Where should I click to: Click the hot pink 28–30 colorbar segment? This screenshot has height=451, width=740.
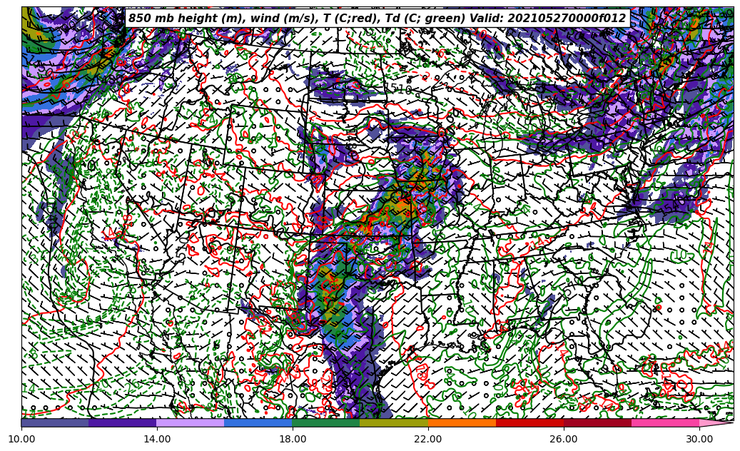click(665, 422)
